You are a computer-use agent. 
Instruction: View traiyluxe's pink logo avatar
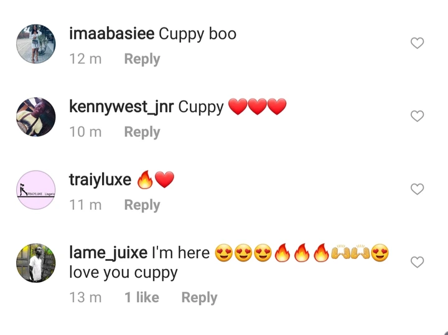pos(35,190)
